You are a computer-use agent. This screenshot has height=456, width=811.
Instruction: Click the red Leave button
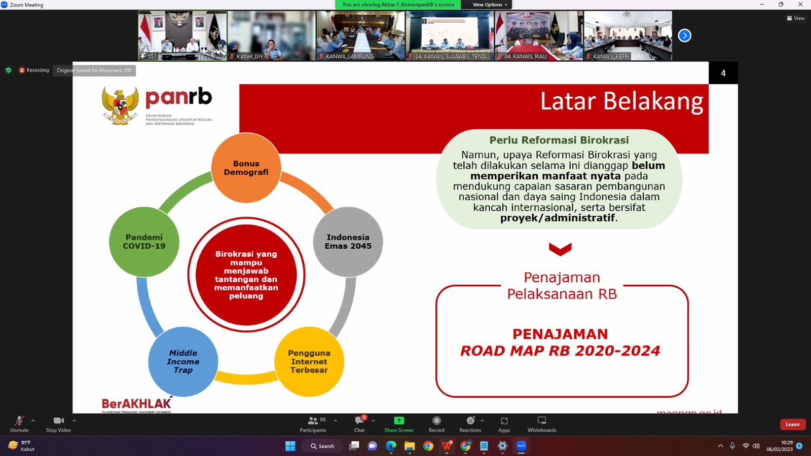tap(792, 425)
